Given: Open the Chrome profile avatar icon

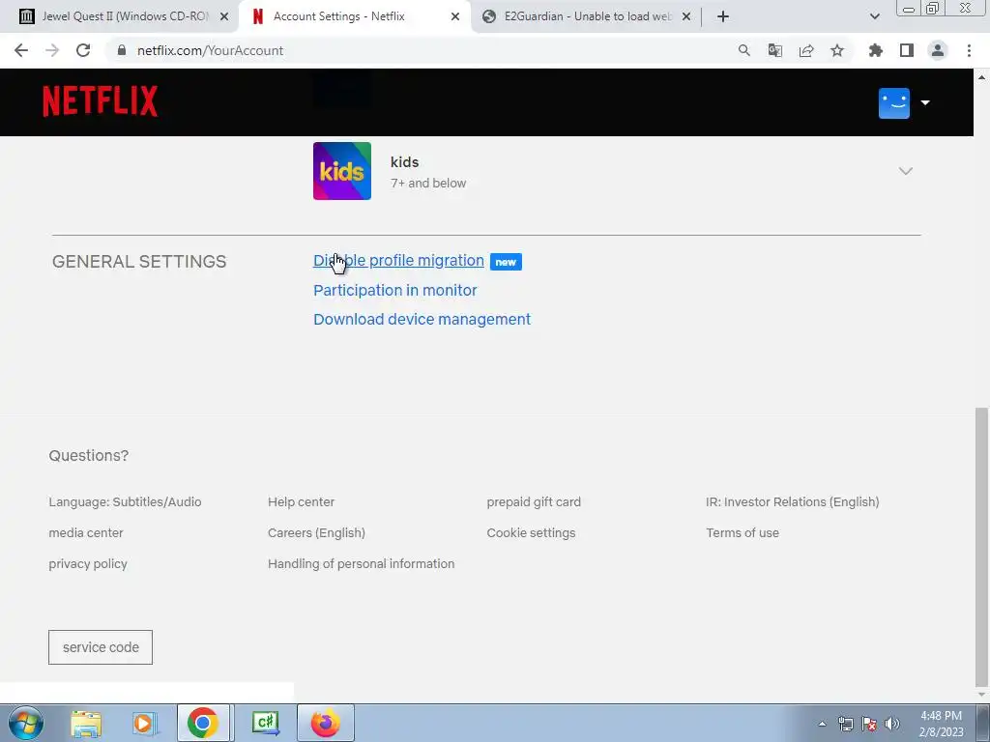Looking at the screenshot, I should click(938, 50).
